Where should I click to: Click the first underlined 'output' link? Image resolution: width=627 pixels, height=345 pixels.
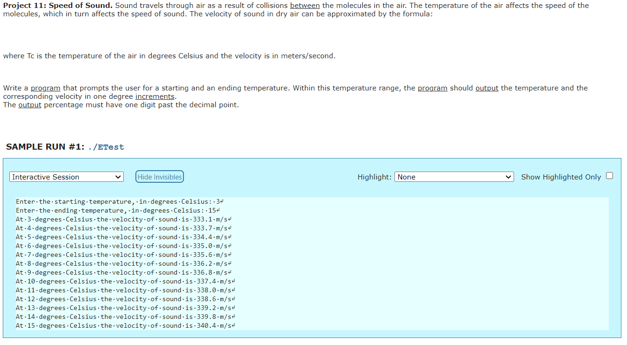click(x=486, y=88)
